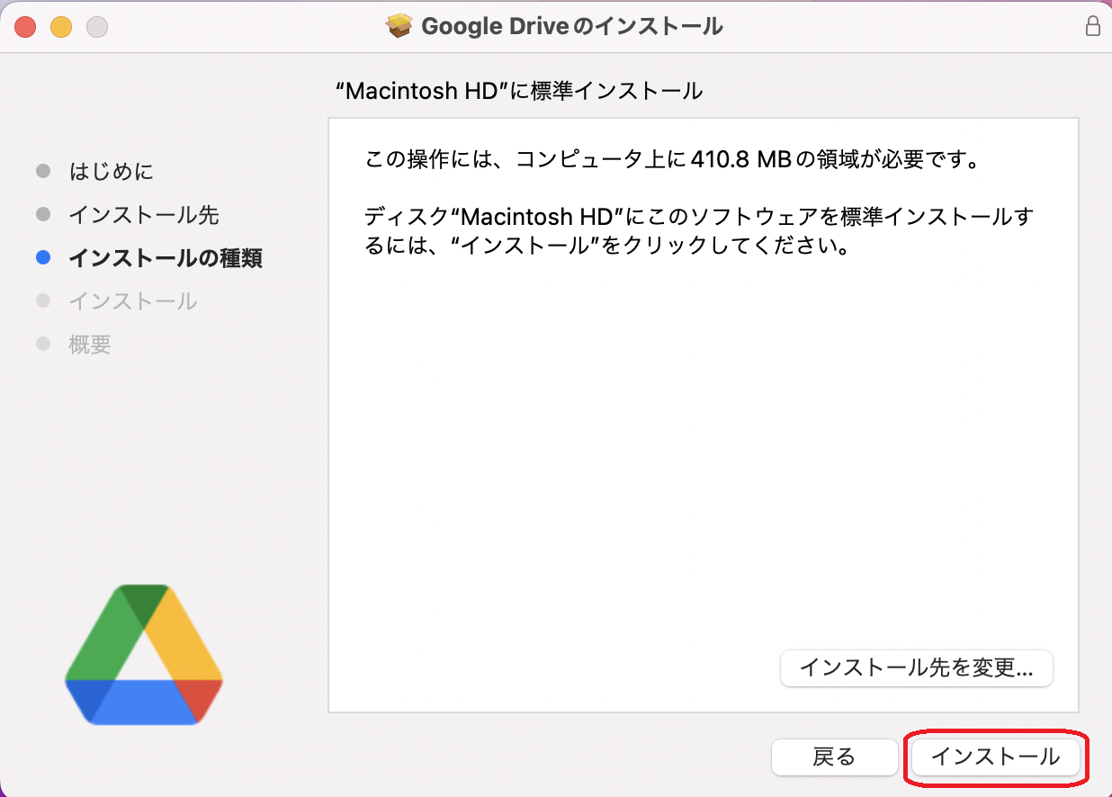The height and width of the screenshot is (797, 1112).
Task: Click the grayed-out zoom window button
Action: [97, 27]
